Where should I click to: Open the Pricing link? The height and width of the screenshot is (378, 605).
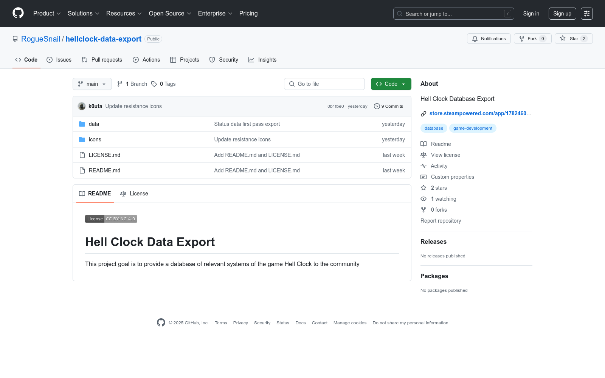click(x=248, y=13)
